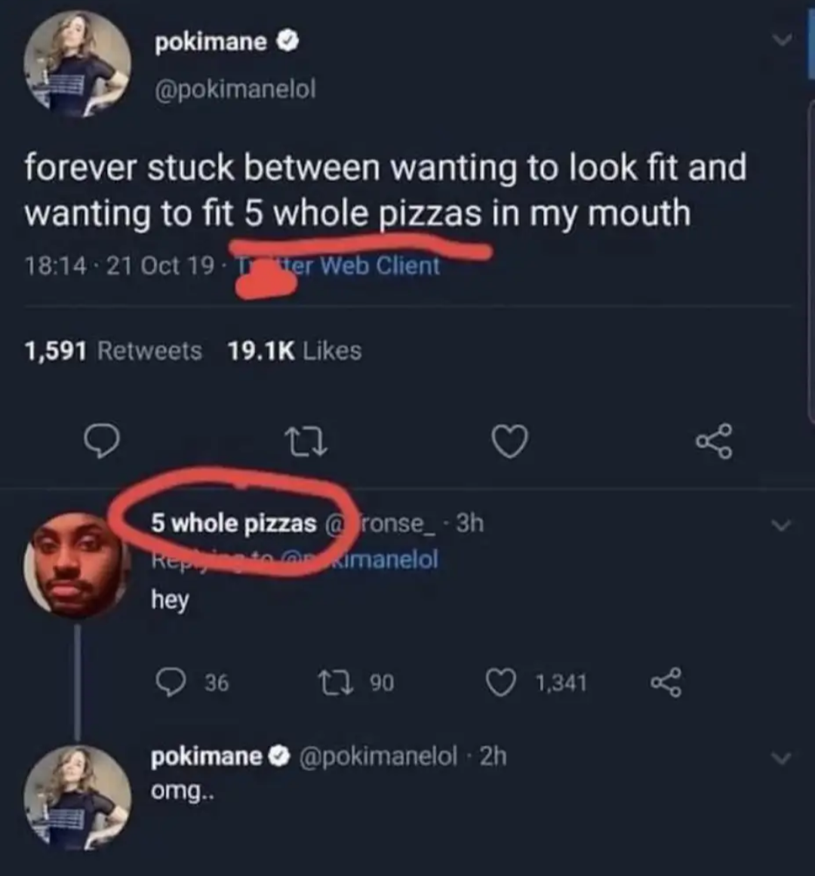Viewport: 815px width, 876px height.
Task: Open replies on the 'hey' tweet
Action: [x=192, y=683]
